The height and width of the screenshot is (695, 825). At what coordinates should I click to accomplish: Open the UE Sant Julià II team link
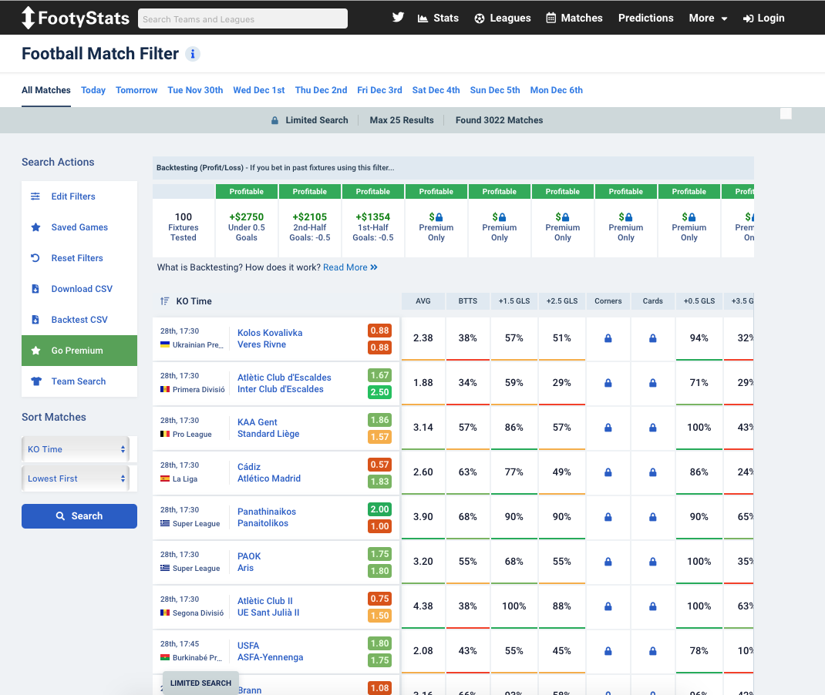(x=268, y=613)
